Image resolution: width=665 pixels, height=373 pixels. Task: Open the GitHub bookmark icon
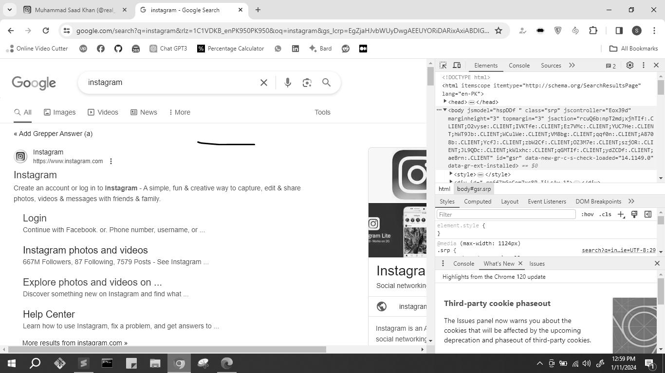[x=118, y=49]
